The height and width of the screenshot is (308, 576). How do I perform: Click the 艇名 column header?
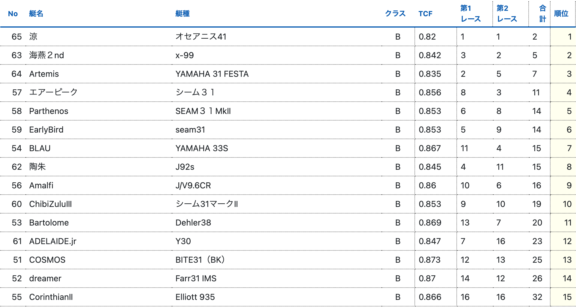pyautogui.click(x=36, y=13)
